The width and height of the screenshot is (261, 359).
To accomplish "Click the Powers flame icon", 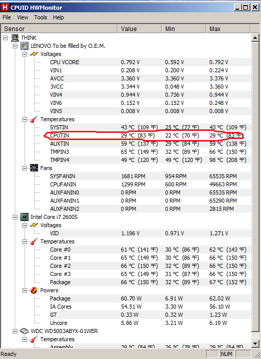I will click(34, 290).
